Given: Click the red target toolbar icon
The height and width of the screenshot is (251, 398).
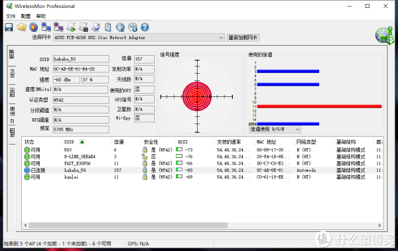Looking at the screenshot, I should (x=34, y=27).
